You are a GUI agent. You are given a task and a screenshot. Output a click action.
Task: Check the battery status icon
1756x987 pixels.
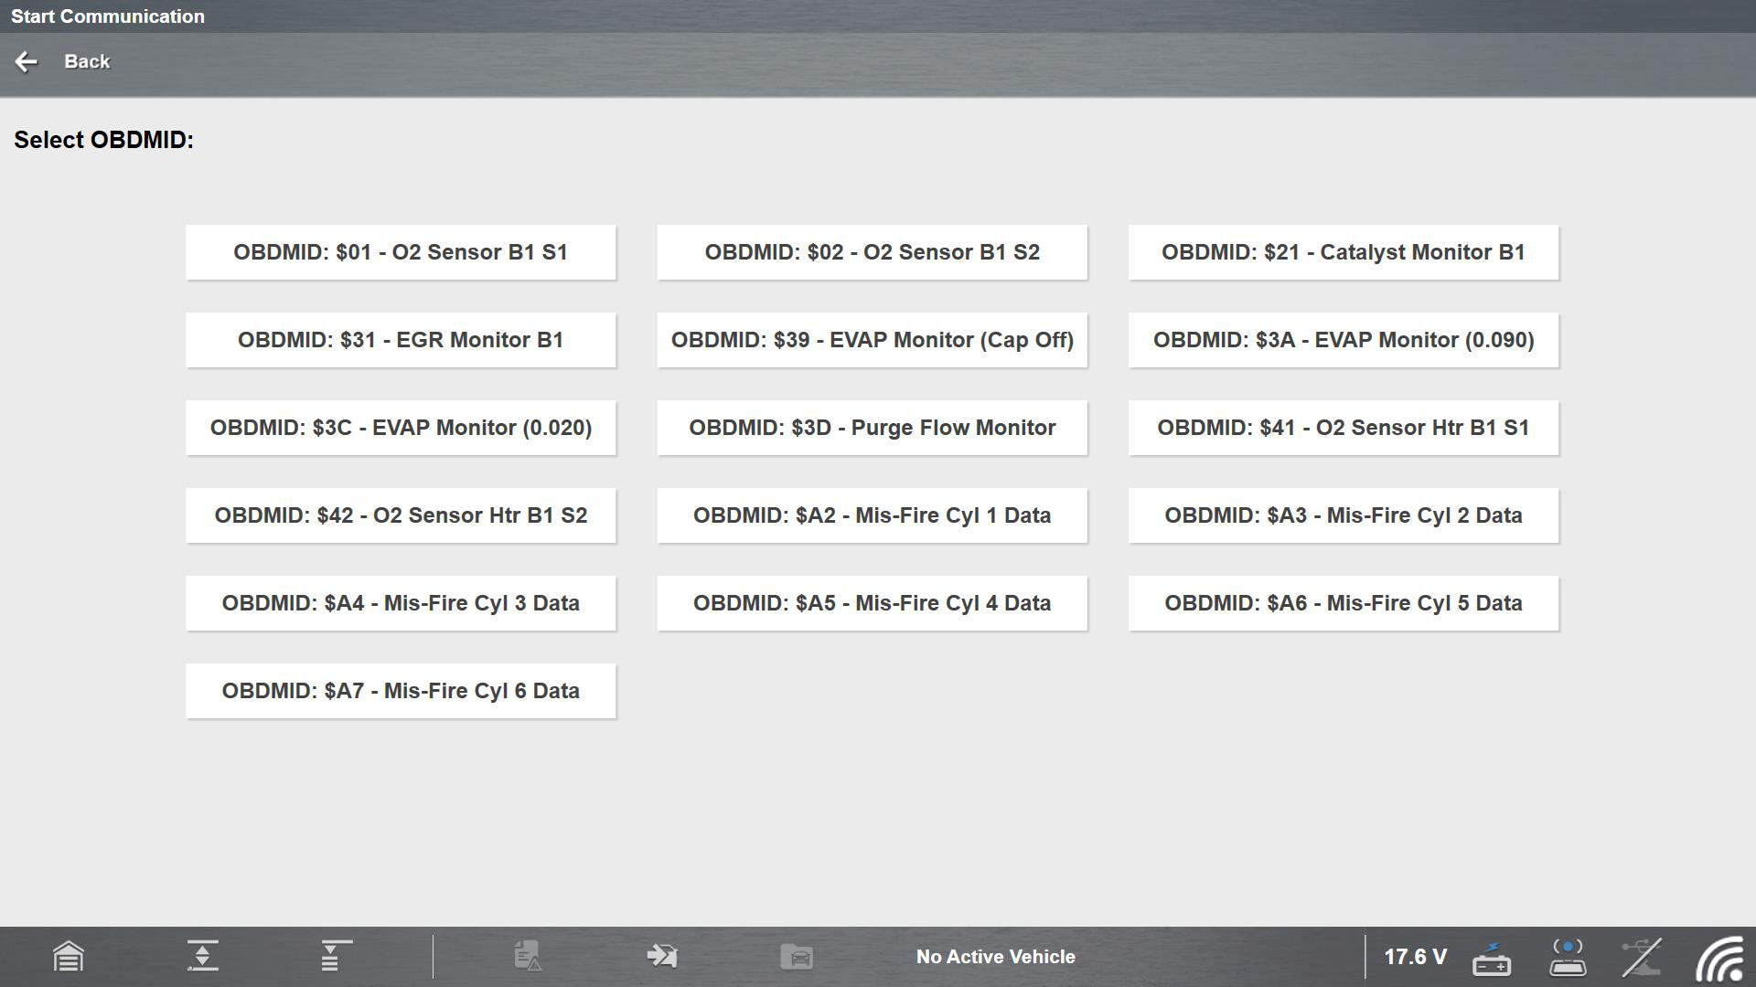1492,958
